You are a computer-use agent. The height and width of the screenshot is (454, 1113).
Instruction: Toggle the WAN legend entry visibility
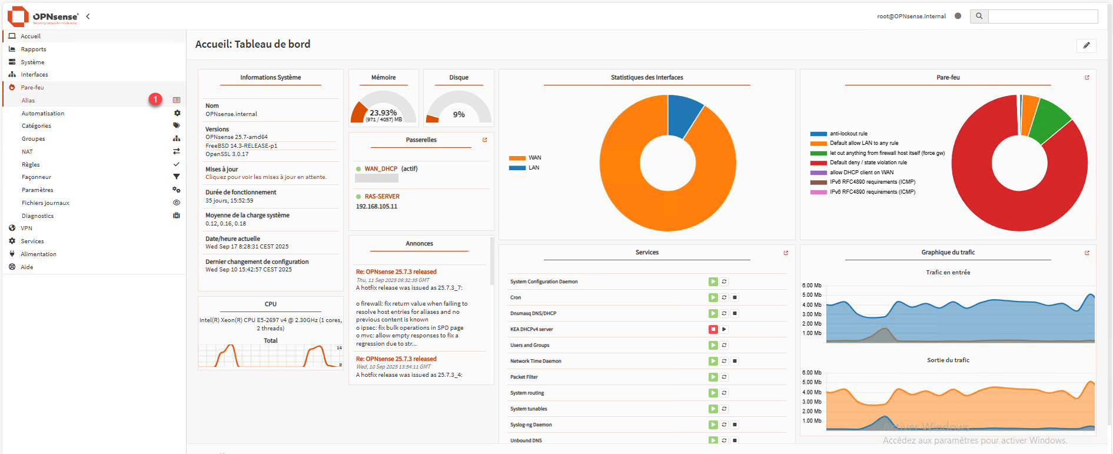point(524,158)
